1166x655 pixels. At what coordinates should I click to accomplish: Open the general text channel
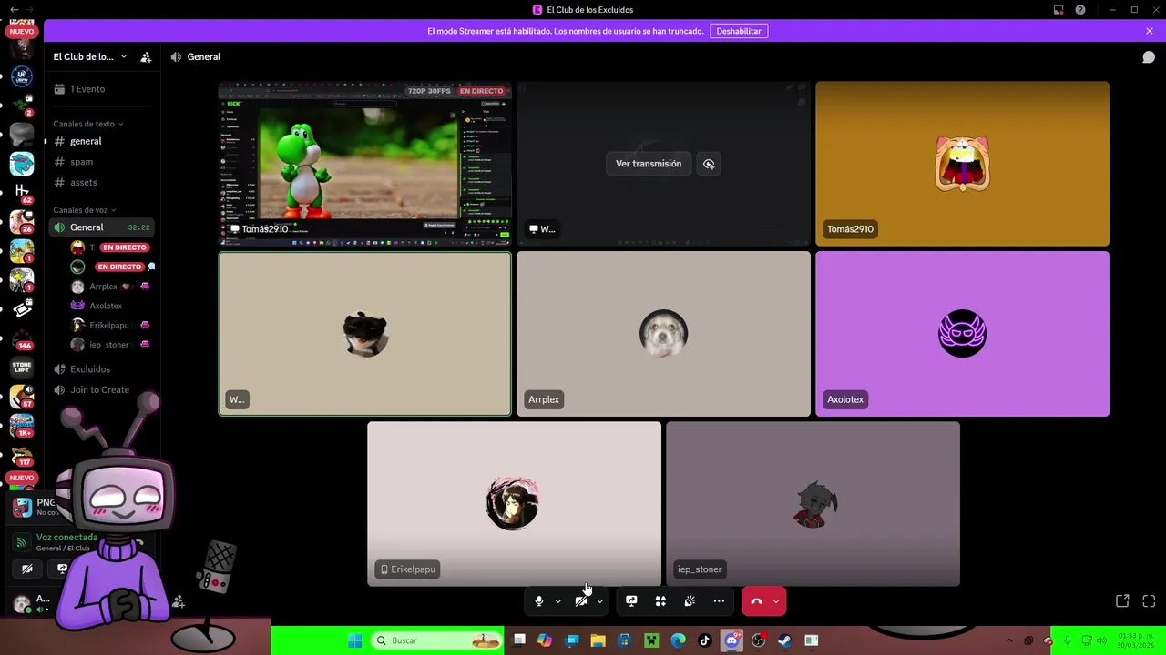(102, 141)
